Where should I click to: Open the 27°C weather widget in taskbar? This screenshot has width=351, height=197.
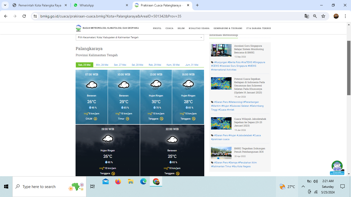(287, 187)
